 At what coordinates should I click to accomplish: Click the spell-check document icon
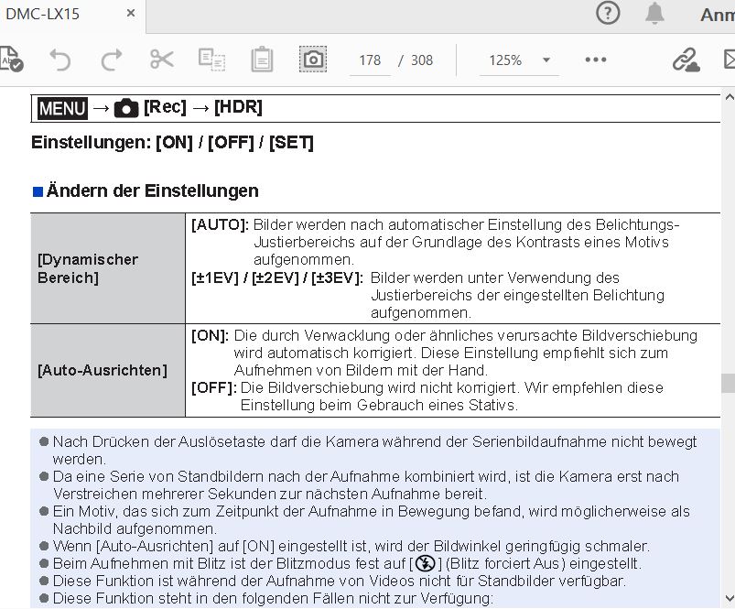coord(11,60)
